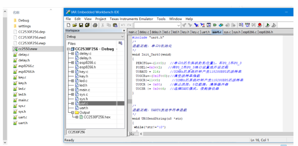Expand the delay.c tree node

click(x=72, y=54)
